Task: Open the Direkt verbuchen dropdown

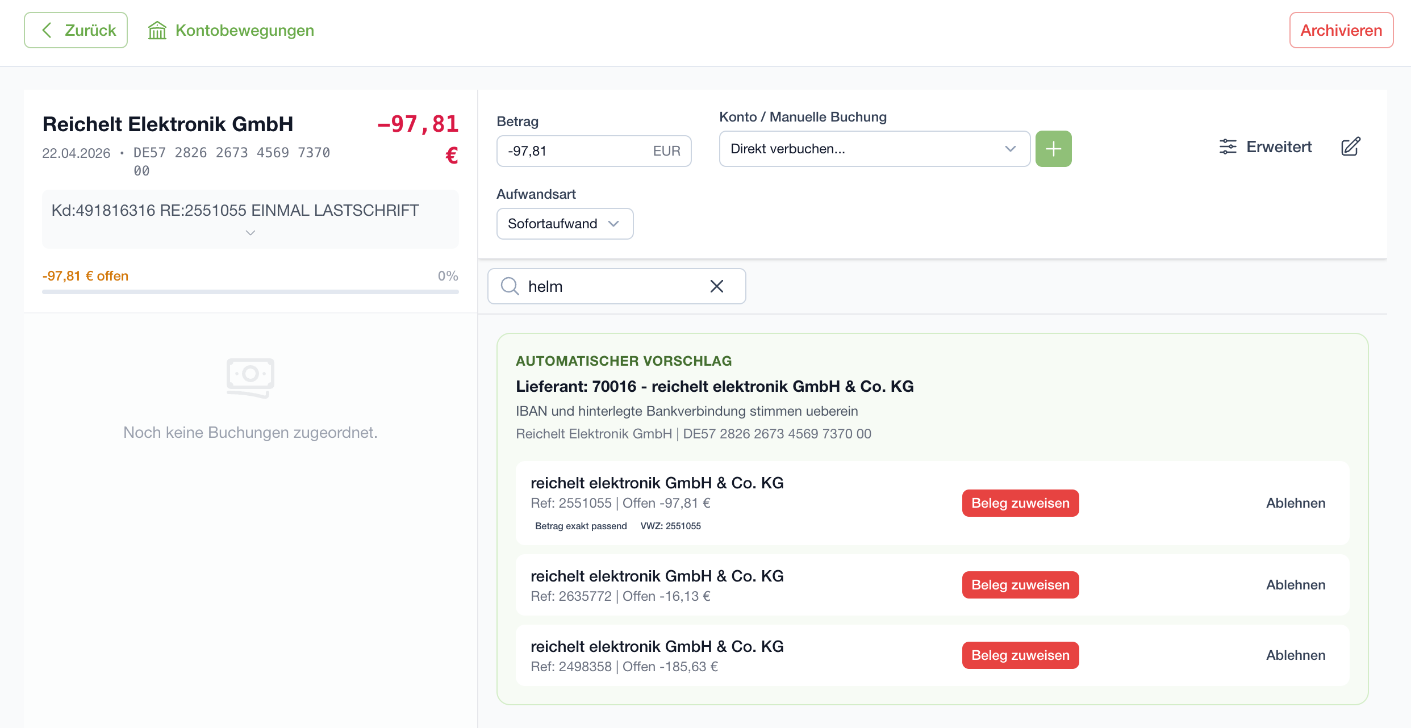Action: (x=874, y=149)
